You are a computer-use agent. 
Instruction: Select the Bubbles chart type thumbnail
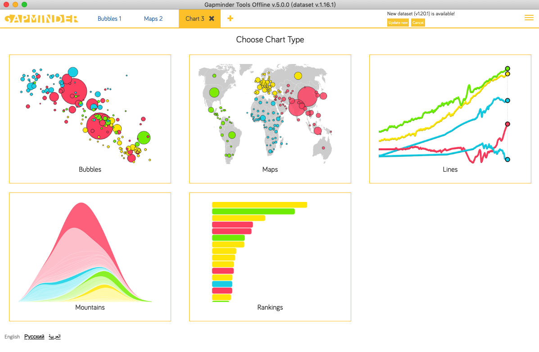coord(90,119)
